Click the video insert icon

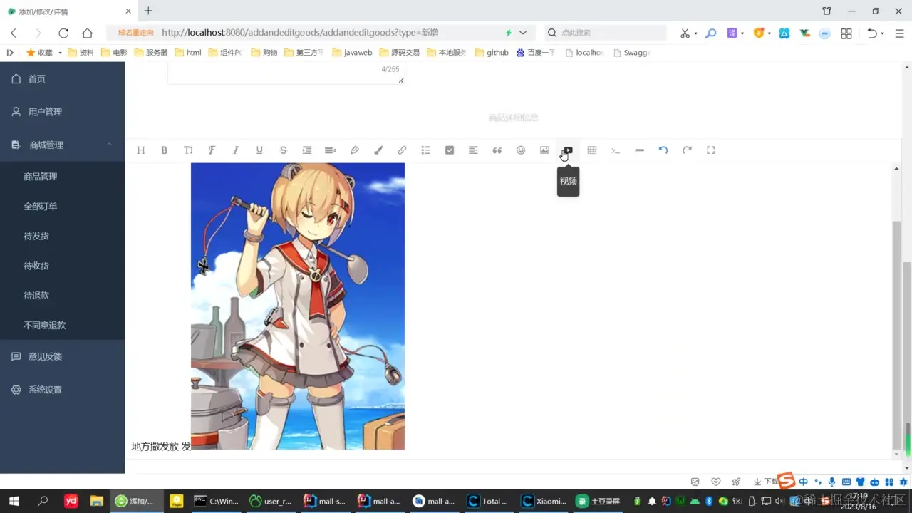tap(568, 150)
